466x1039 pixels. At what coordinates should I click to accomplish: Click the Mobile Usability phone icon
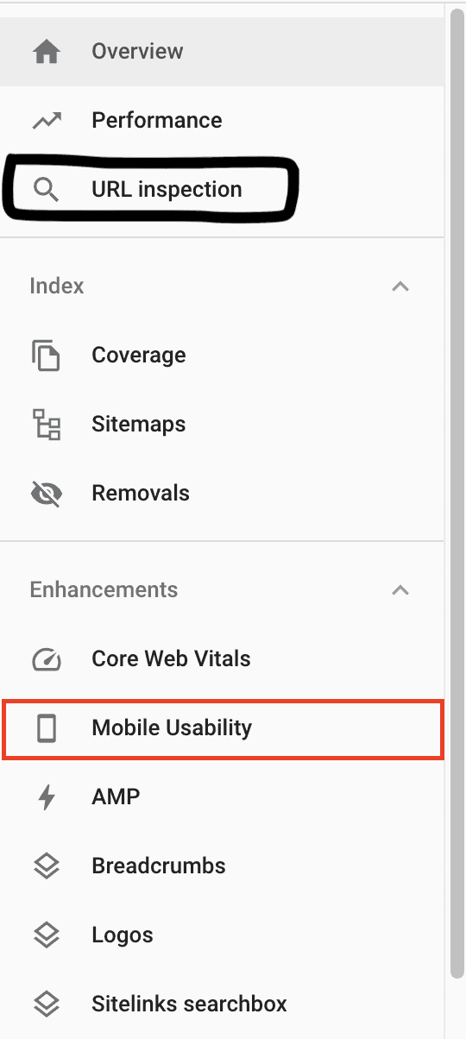47,728
